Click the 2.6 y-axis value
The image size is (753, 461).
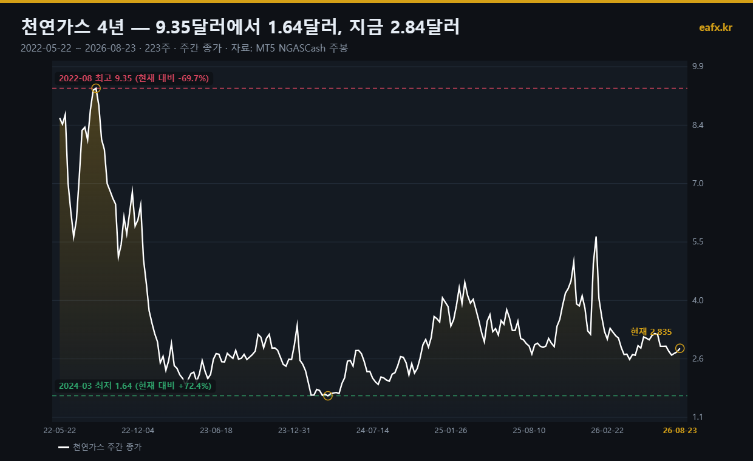click(x=697, y=358)
